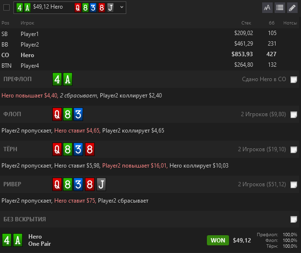Click the red Q card in Флоп row

coord(57,114)
